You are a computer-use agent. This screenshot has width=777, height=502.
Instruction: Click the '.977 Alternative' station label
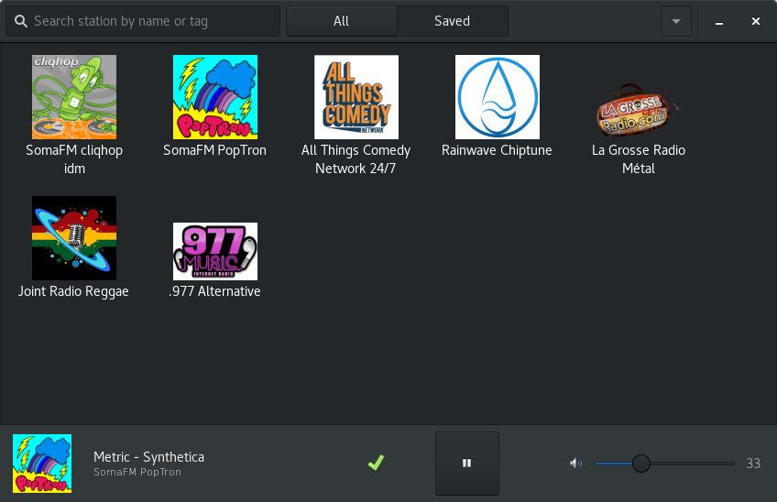click(x=214, y=291)
